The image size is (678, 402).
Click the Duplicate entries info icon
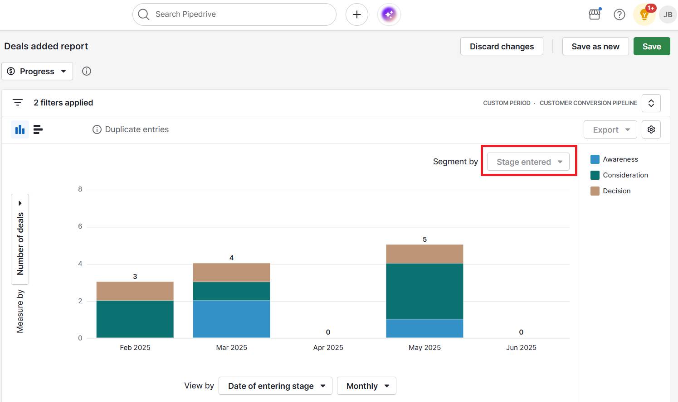(97, 129)
